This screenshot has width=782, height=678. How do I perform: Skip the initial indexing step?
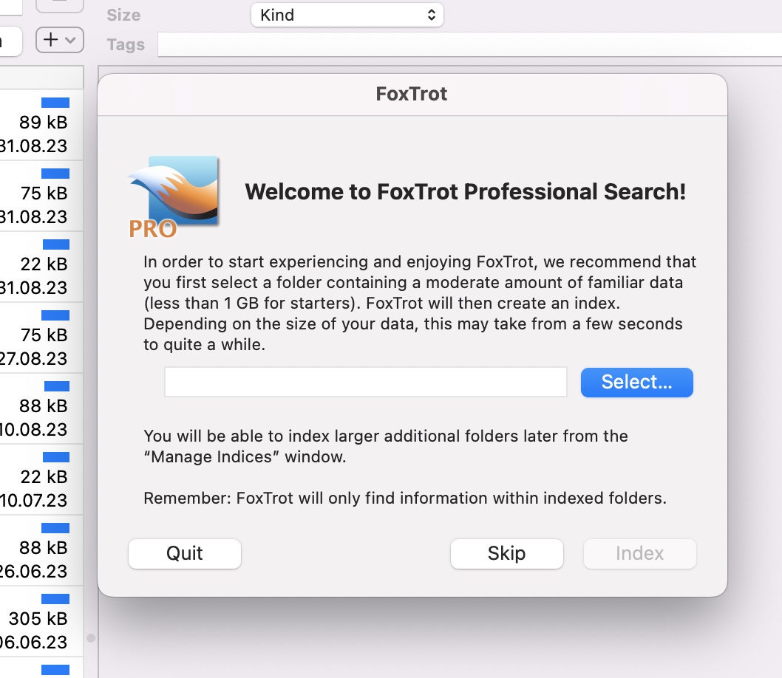click(506, 553)
